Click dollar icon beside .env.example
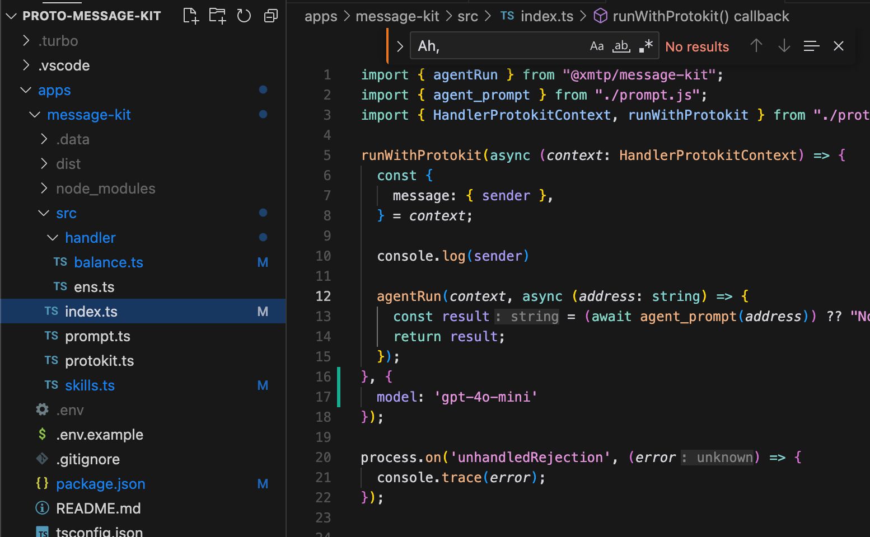Image resolution: width=870 pixels, height=537 pixels. pos(43,434)
